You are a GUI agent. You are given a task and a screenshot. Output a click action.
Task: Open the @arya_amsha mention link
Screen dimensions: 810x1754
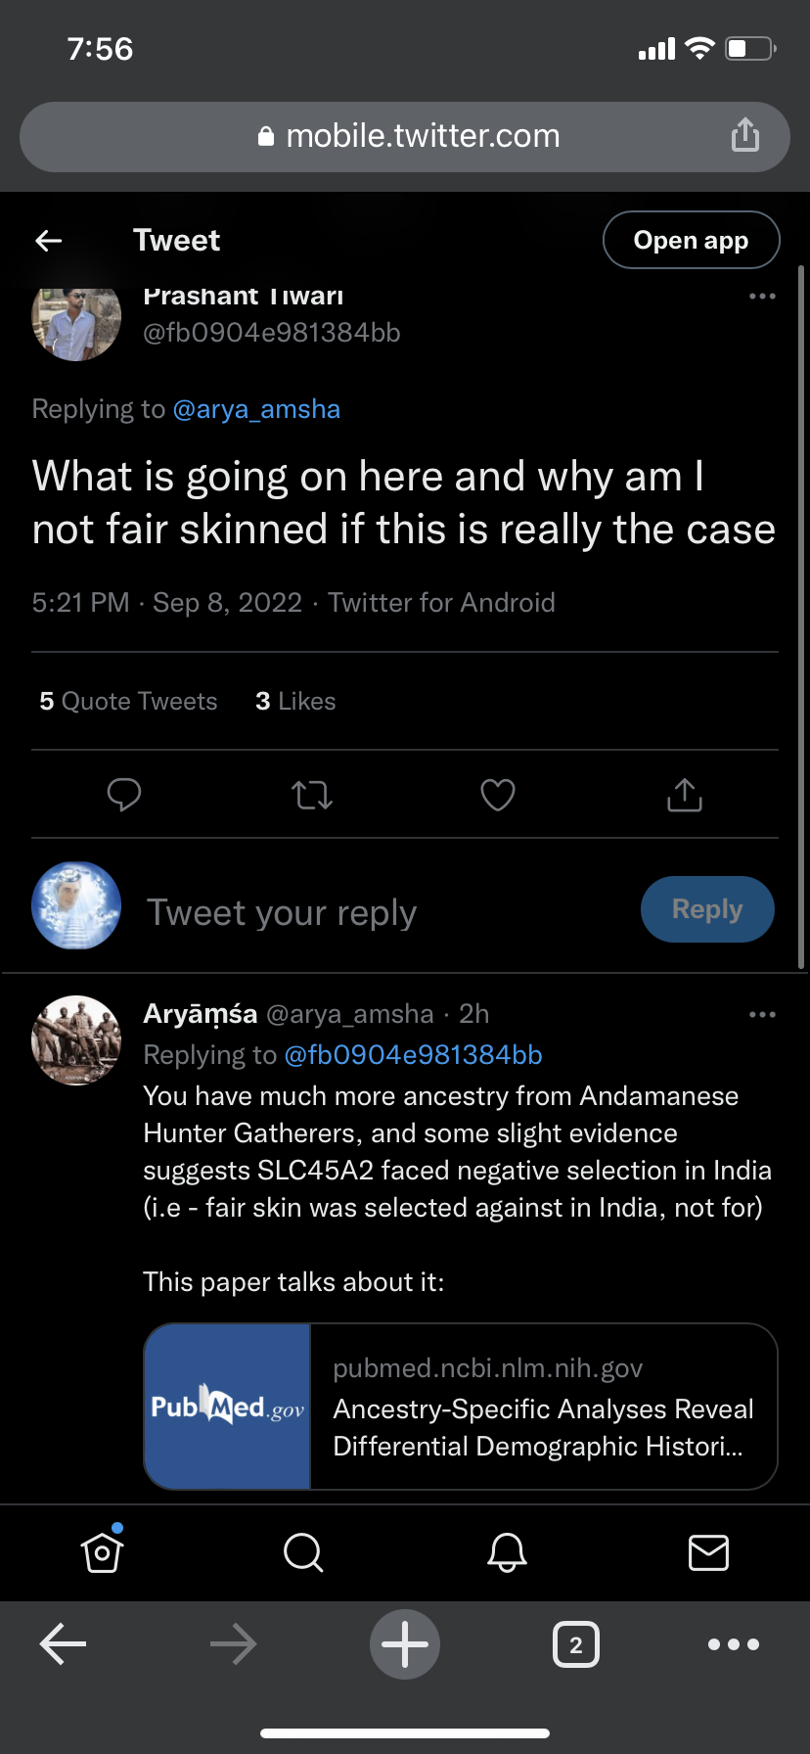(256, 409)
